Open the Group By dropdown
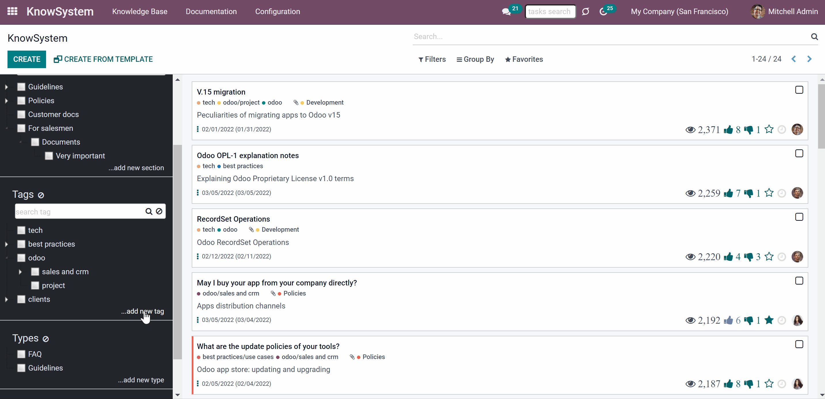Viewport: 825px width, 399px height. [x=475, y=60]
